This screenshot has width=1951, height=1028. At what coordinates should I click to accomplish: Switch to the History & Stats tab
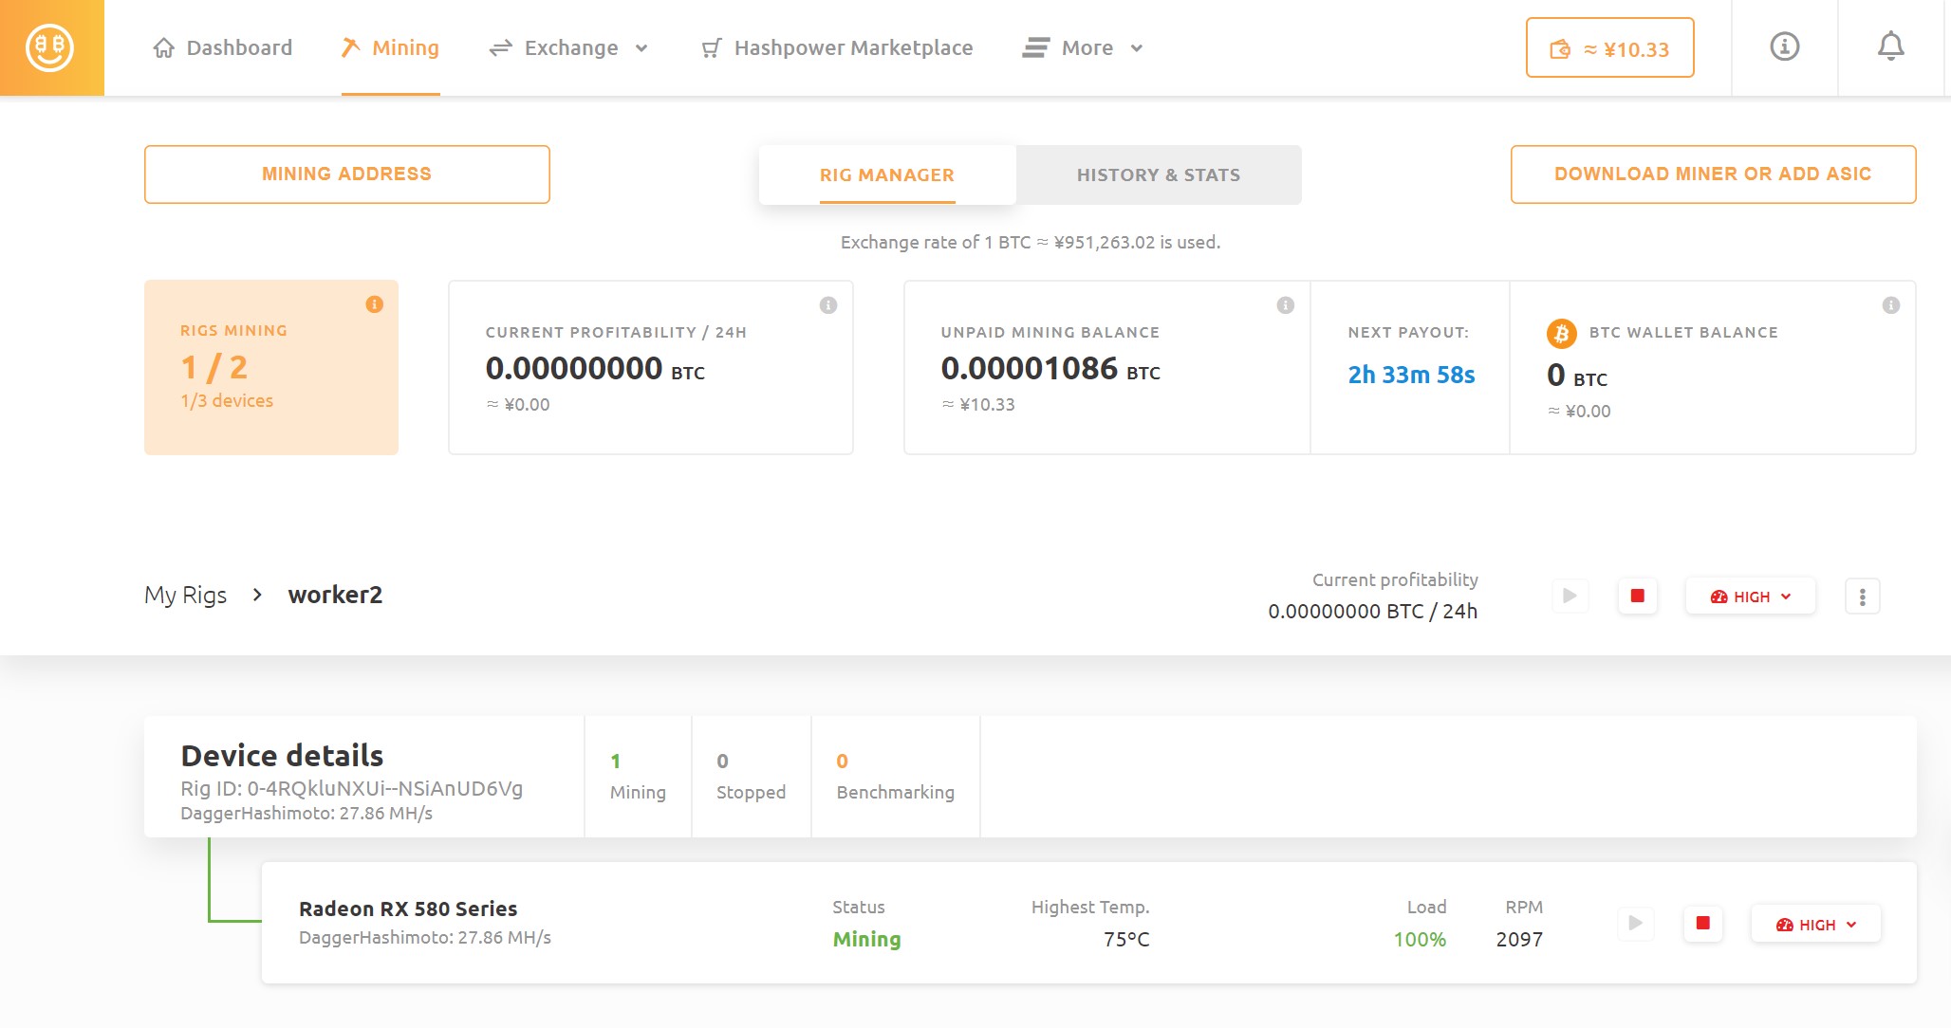pyautogui.click(x=1159, y=174)
